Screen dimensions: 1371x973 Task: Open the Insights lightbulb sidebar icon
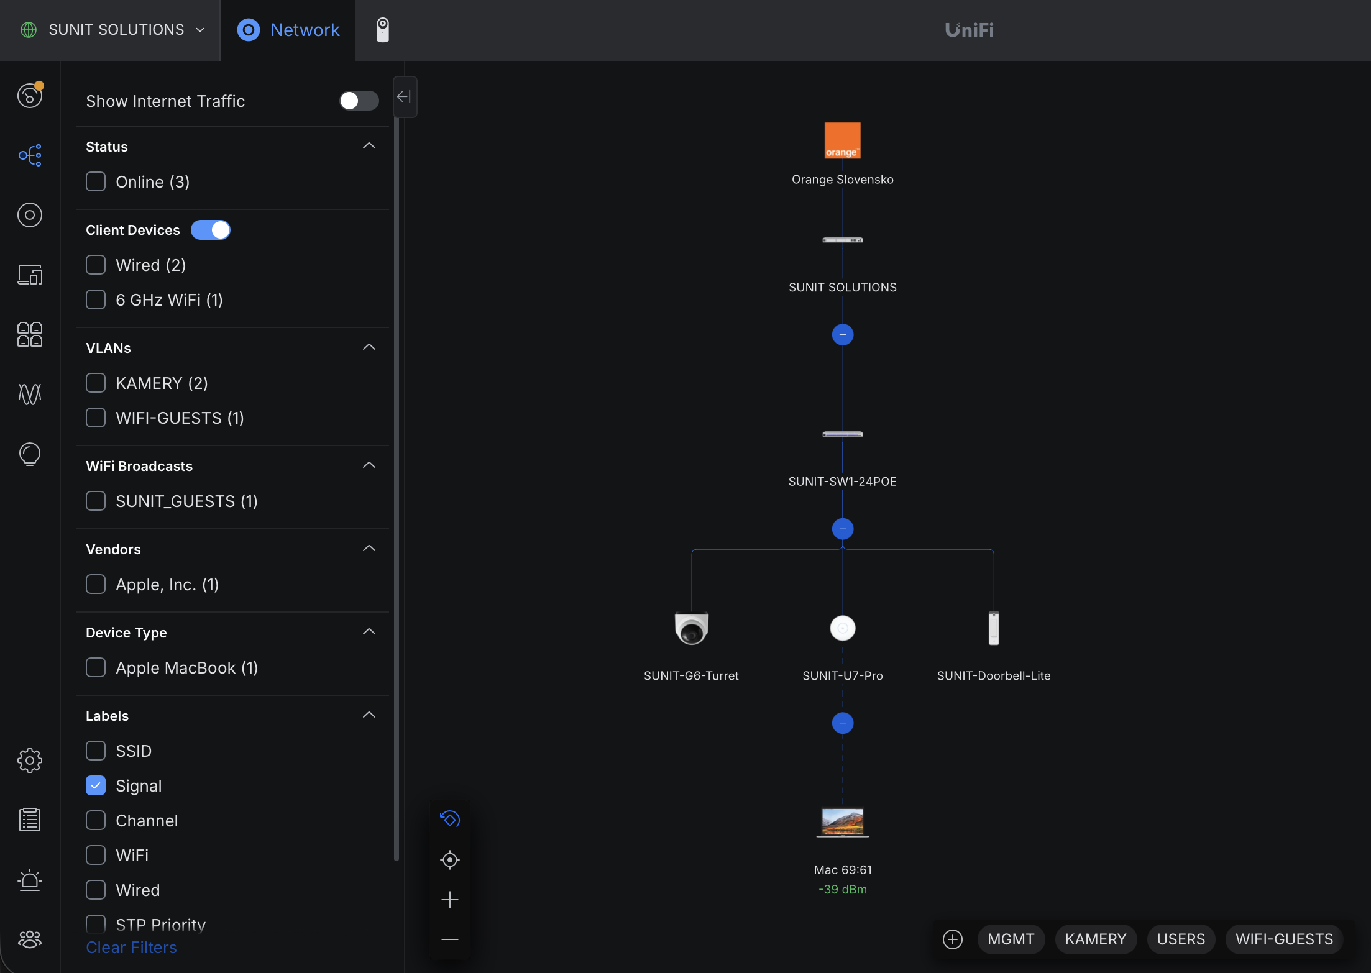pos(30,454)
